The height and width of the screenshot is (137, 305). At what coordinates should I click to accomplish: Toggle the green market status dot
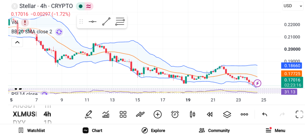point(80,6)
